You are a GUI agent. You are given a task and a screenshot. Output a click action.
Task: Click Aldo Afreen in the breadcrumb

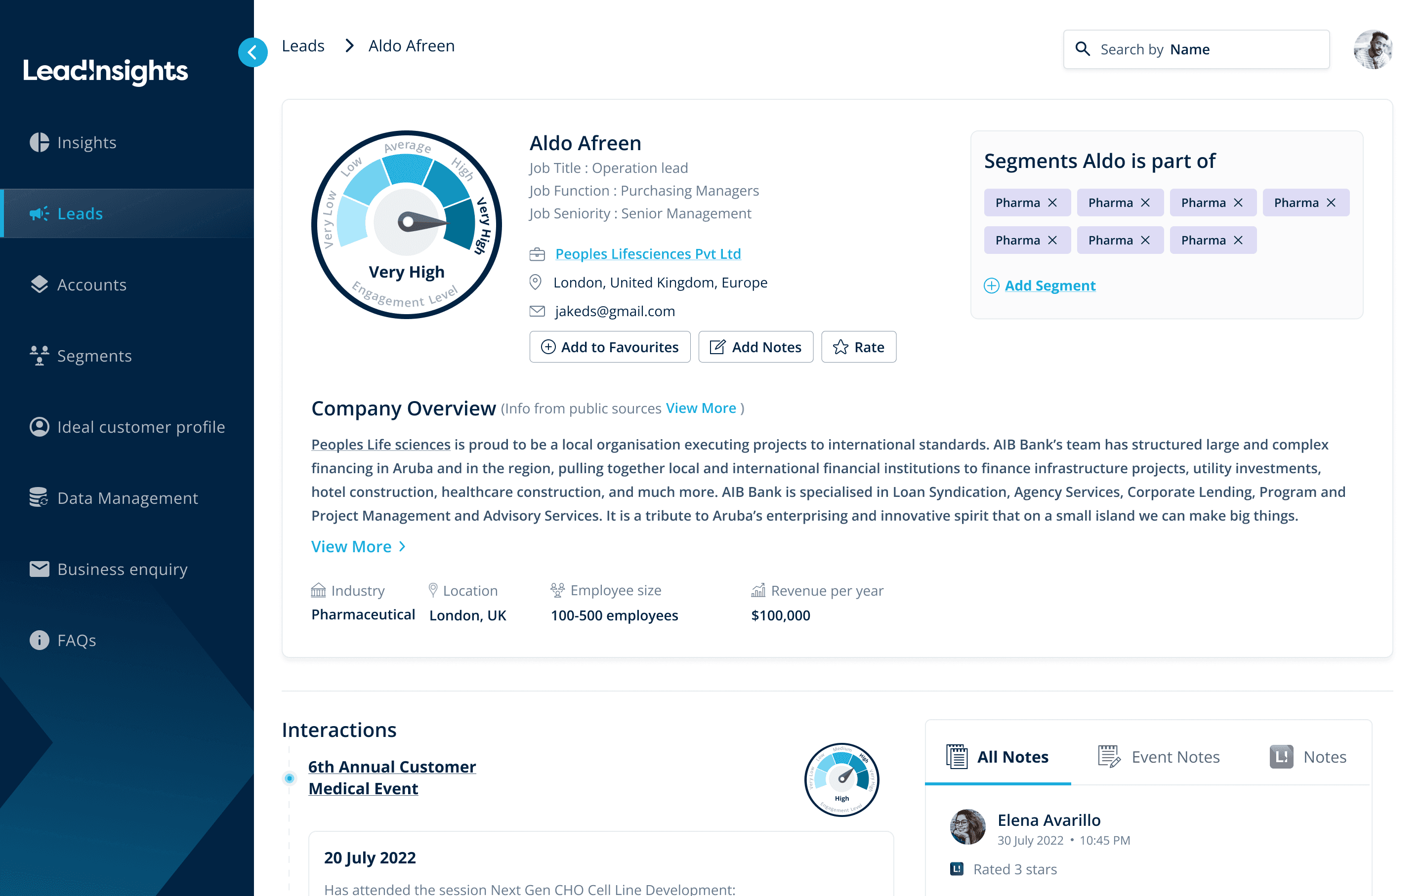point(412,45)
